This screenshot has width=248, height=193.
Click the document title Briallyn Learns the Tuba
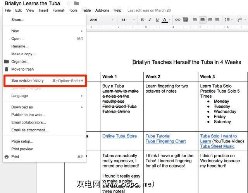click(x=33, y=3)
